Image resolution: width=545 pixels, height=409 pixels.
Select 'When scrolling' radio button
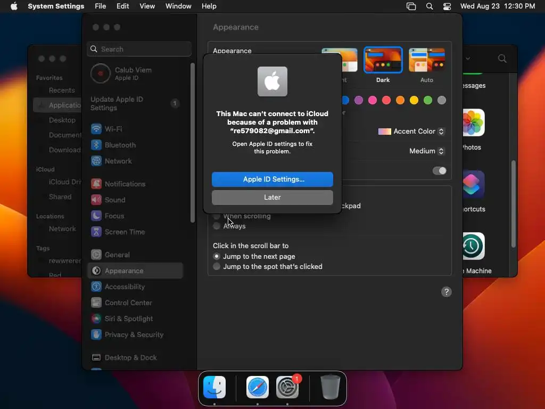click(x=217, y=216)
